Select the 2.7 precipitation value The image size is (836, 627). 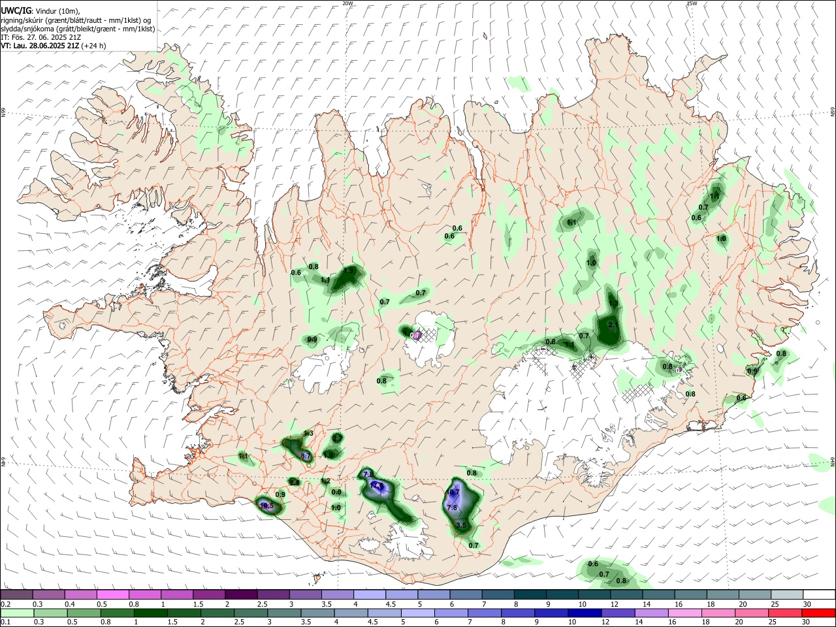(x=337, y=437)
